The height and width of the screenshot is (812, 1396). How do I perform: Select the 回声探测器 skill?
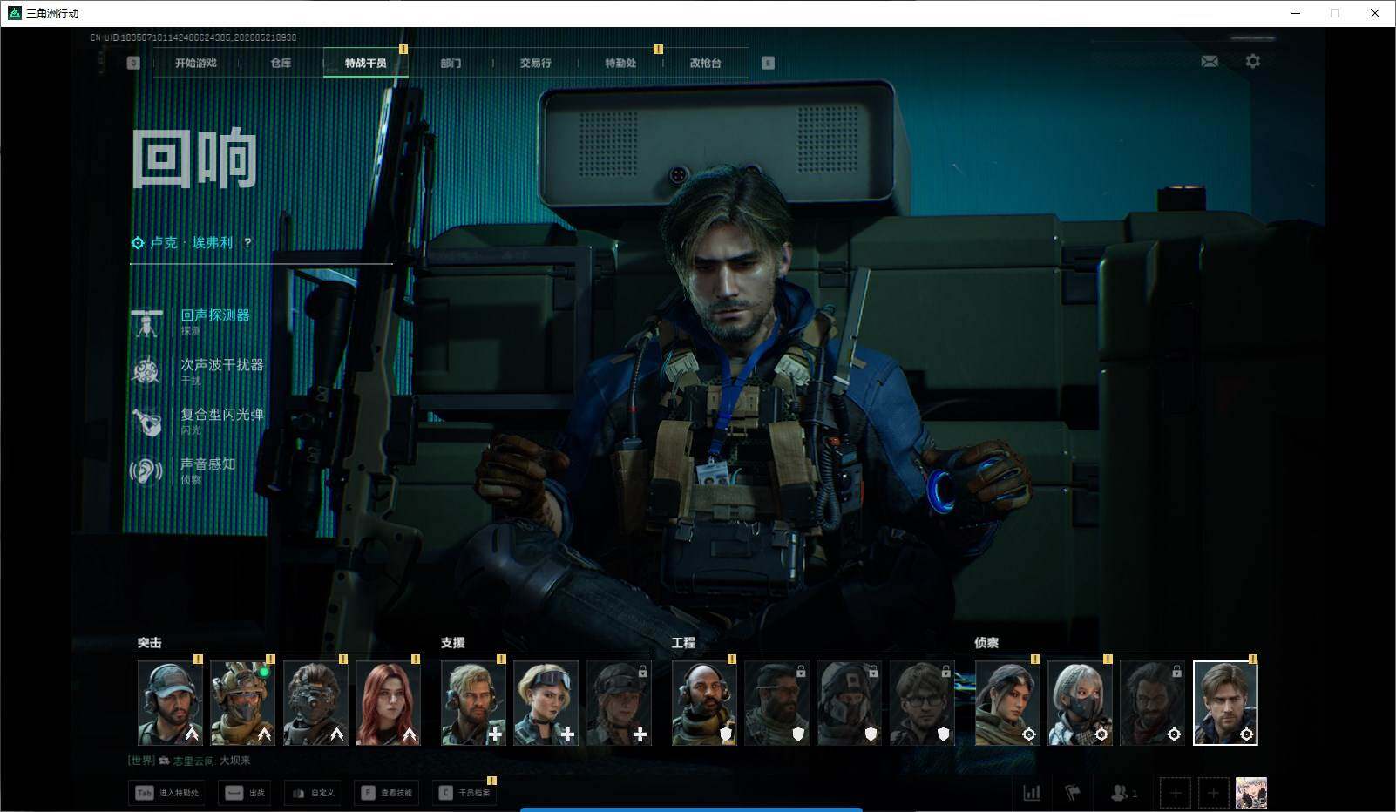(199, 321)
